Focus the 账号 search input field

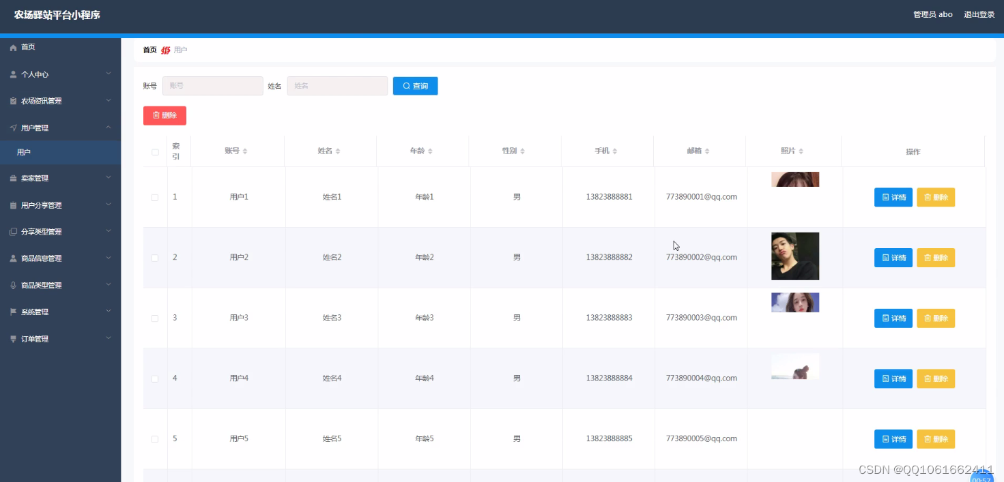[x=212, y=86]
